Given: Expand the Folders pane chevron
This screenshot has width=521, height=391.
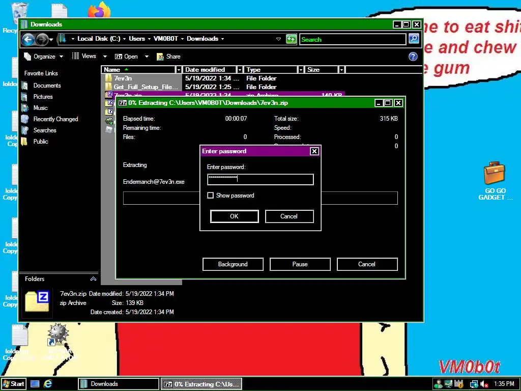Looking at the screenshot, I should tap(94, 279).
